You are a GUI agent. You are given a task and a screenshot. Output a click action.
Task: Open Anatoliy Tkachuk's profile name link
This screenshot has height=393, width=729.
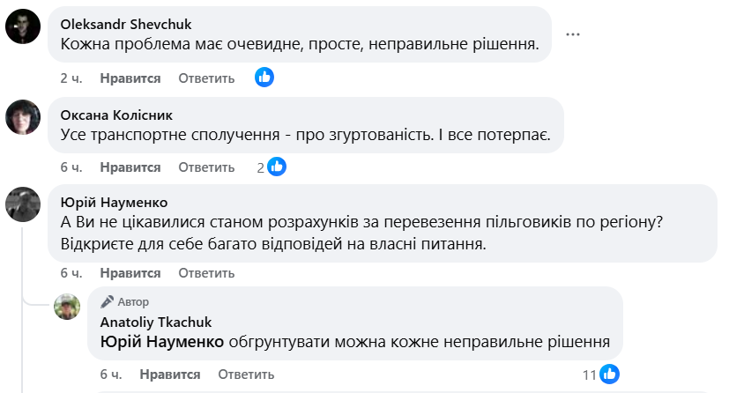[156, 322]
